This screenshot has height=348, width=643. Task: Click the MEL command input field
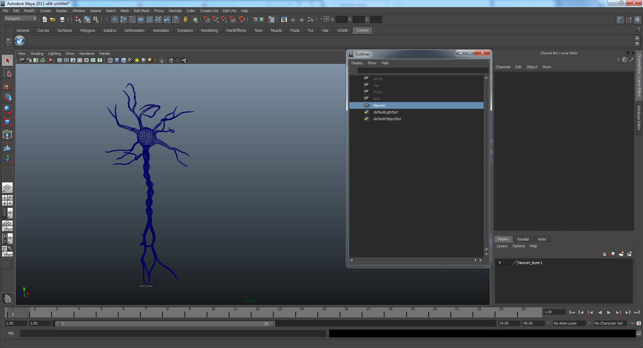(x=173, y=333)
